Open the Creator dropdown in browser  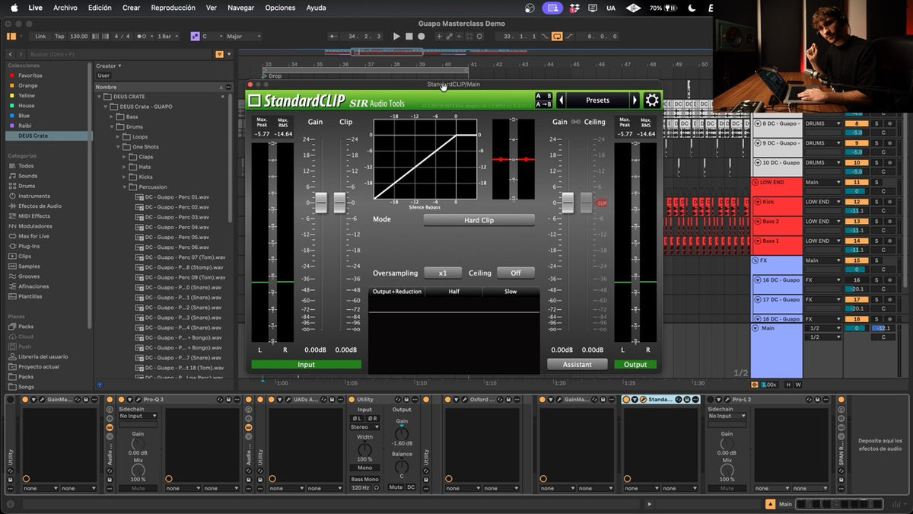pos(107,66)
